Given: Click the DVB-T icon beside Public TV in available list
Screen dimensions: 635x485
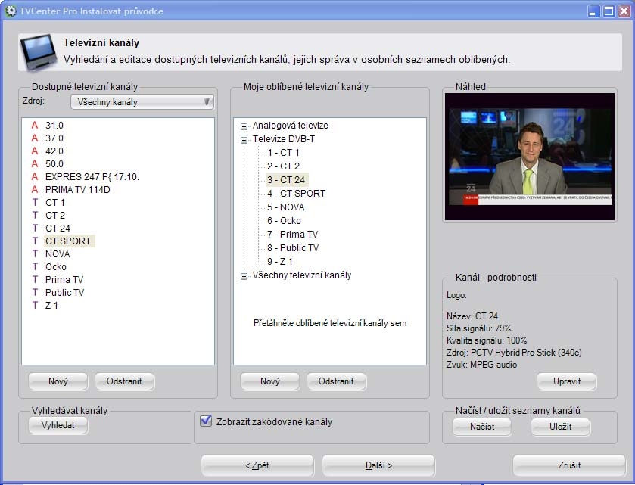Looking at the screenshot, I should coord(35,292).
